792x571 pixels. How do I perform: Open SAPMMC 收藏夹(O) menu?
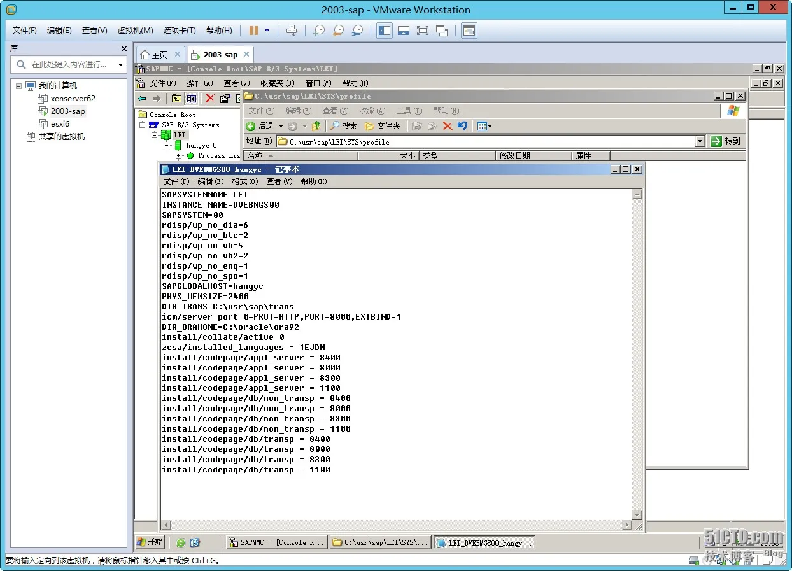277,83
